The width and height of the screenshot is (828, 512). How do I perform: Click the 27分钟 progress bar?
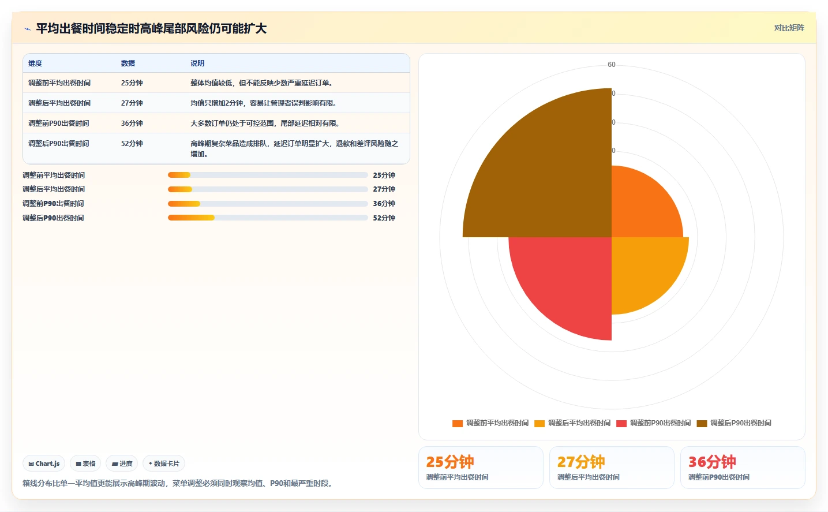(268, 189)
